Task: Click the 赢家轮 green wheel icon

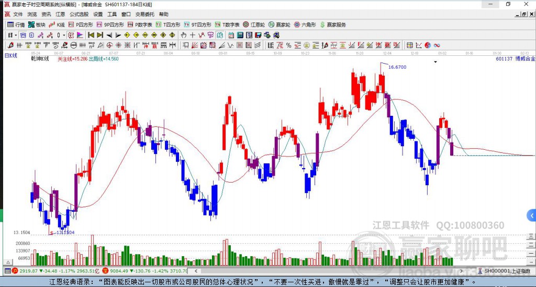Action: pos(280,25)
